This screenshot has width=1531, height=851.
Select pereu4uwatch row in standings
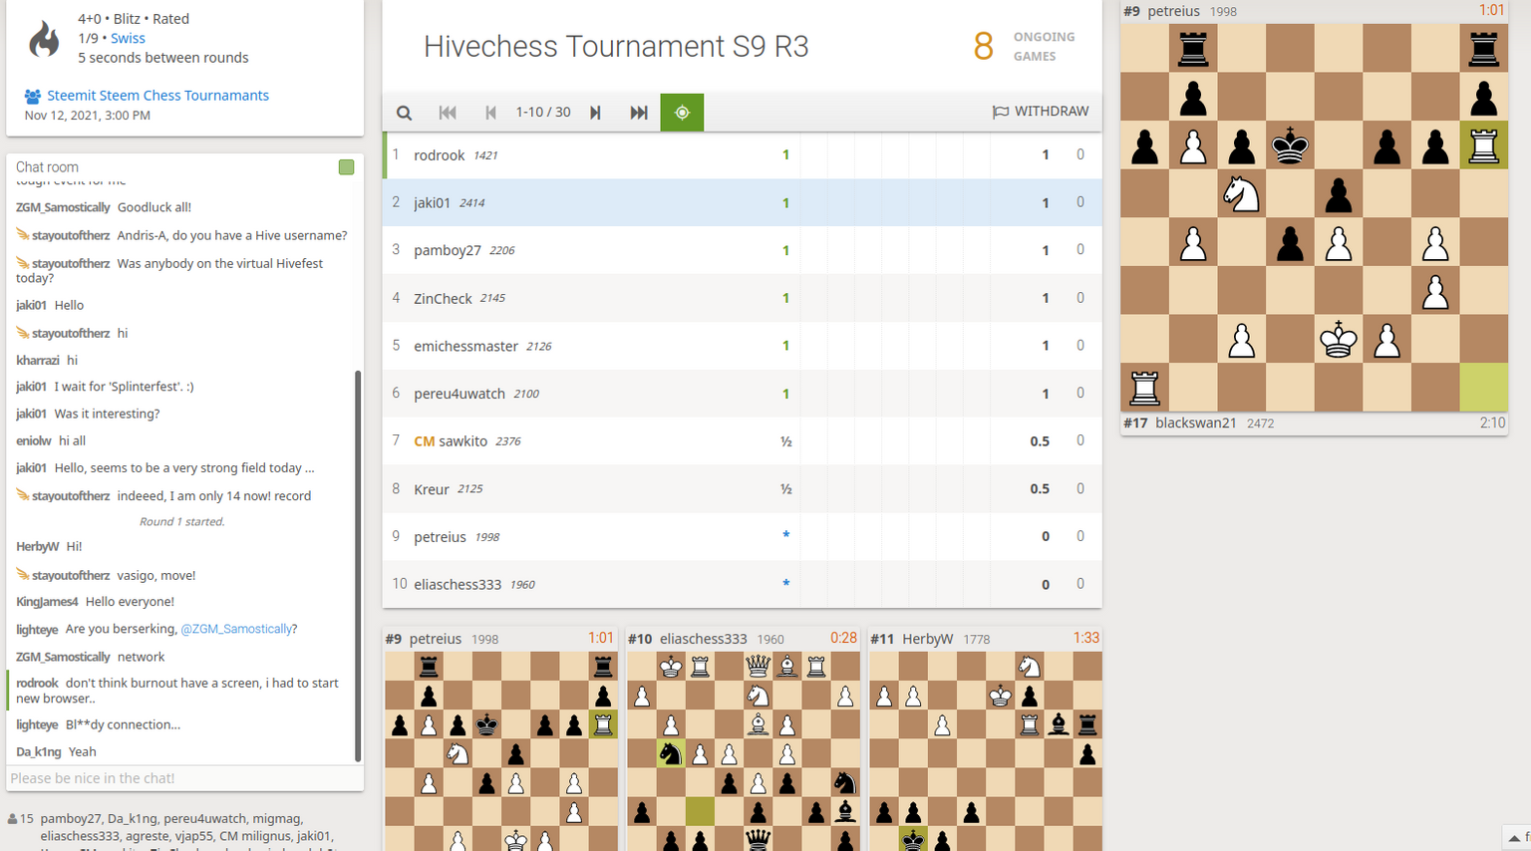point(743,394)
